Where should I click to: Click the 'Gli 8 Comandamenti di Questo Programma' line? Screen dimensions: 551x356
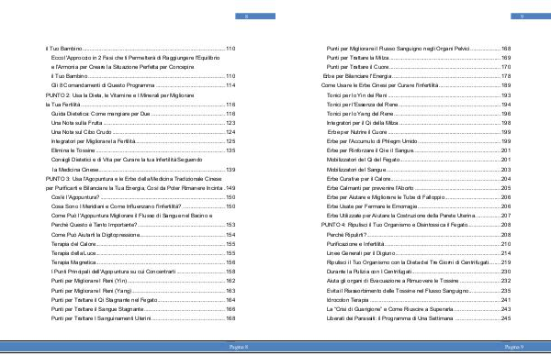click(143, 85)
